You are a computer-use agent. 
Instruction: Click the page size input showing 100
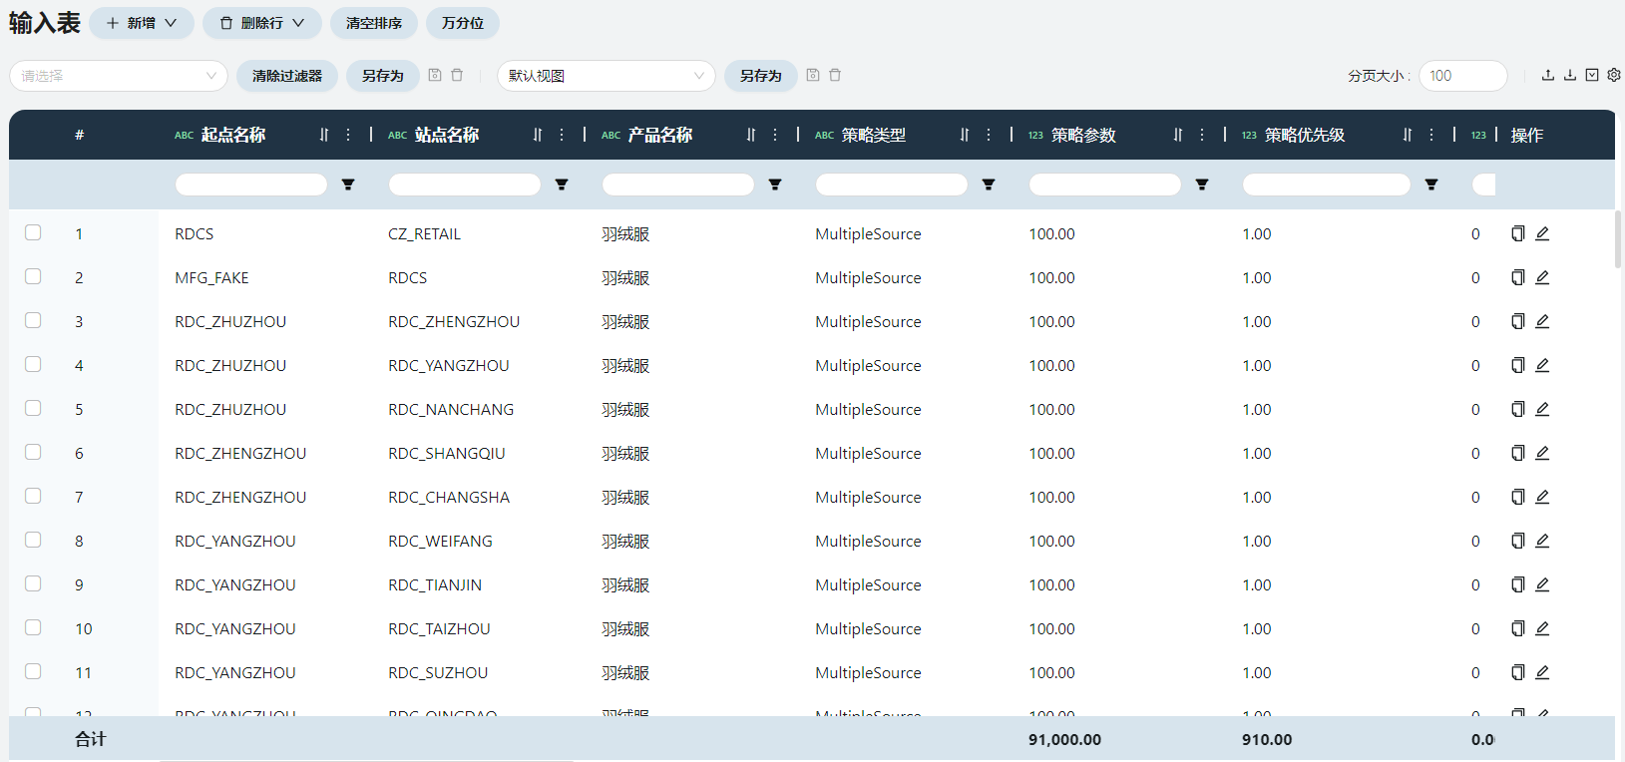pos(1462,76)
